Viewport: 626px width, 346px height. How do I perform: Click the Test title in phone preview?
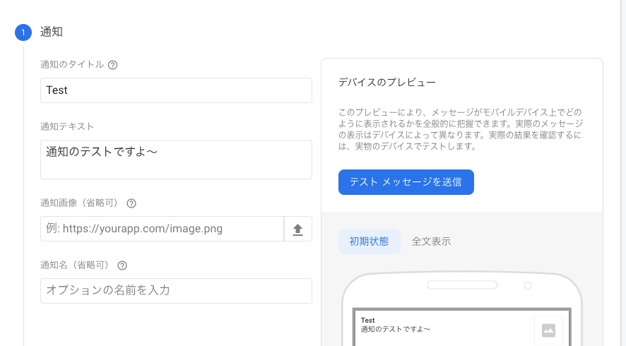click(367, 321)
